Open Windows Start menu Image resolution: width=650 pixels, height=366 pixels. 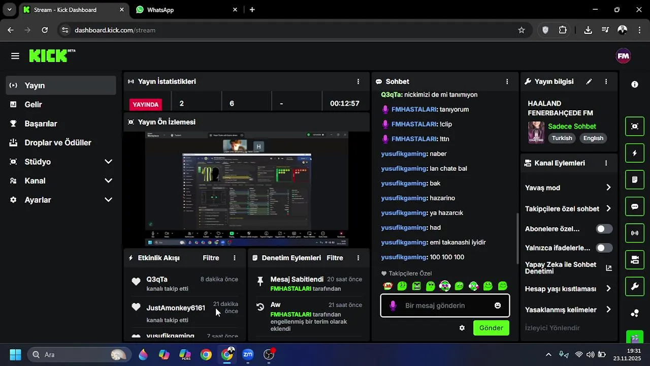pyautogui.click(x=15, y=355)
